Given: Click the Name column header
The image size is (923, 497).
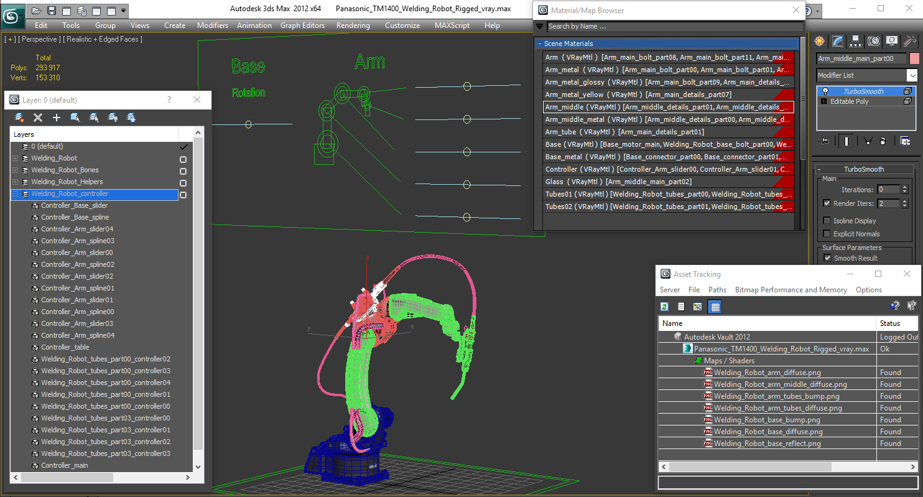Looking at the screenshot, I should coord(767,323).
